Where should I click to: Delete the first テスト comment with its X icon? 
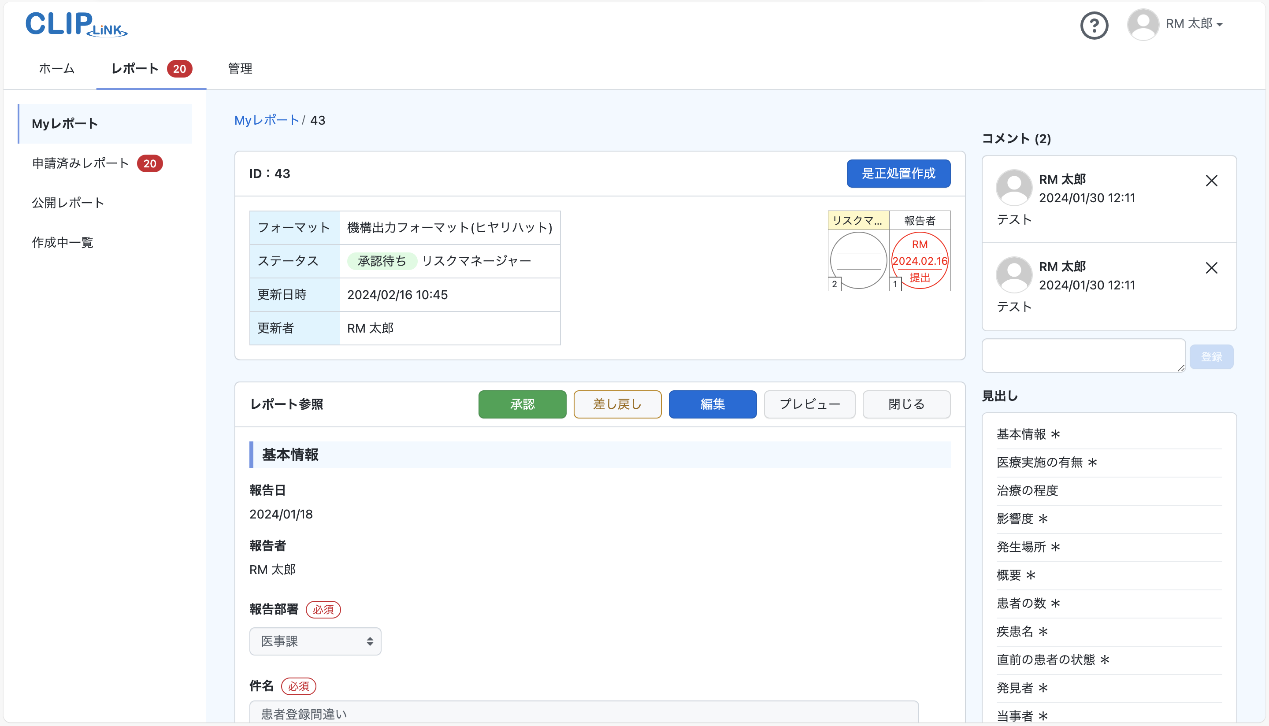pyautogui.click(x=1212, y=181)
